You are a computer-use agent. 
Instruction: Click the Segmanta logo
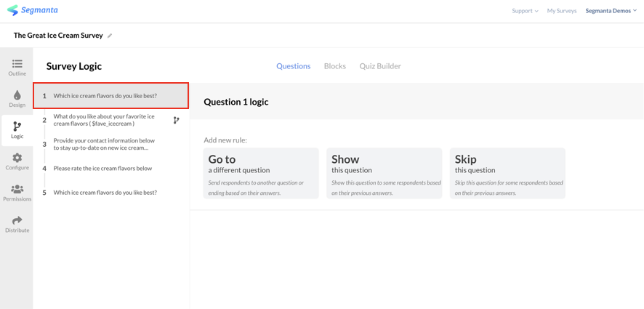pos(33,10)
